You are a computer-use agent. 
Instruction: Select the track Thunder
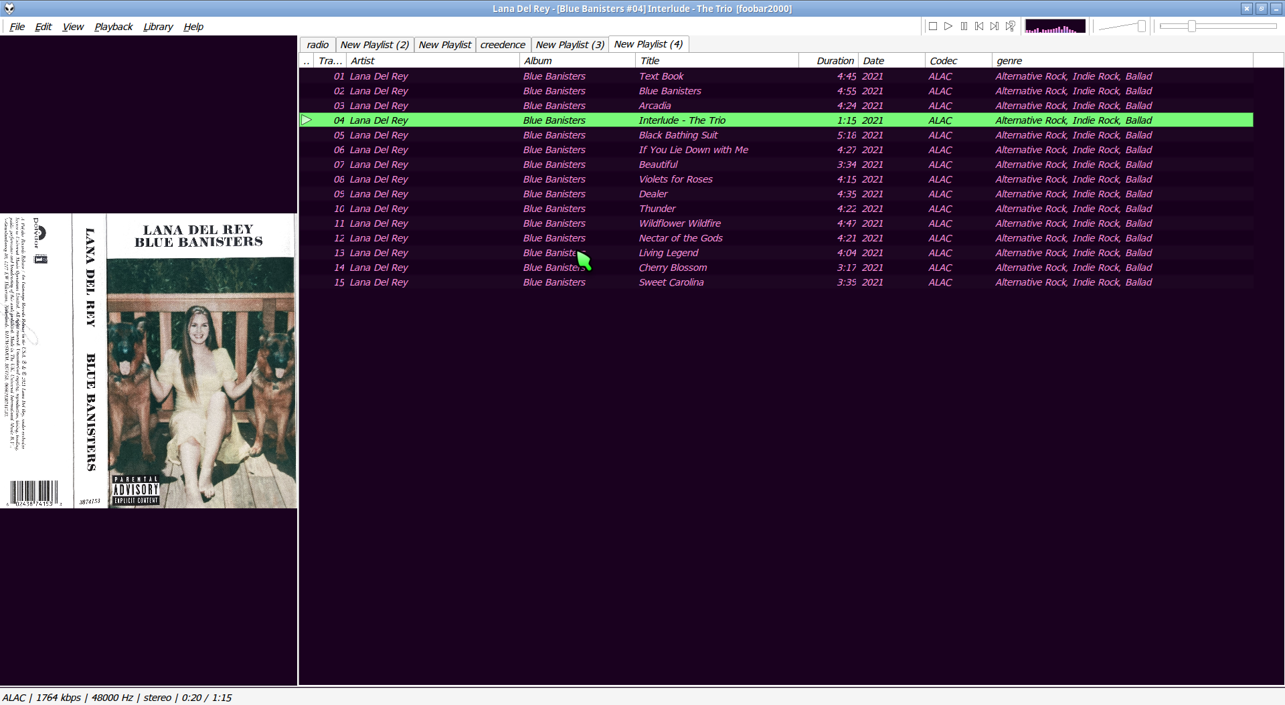coord(776,209)
